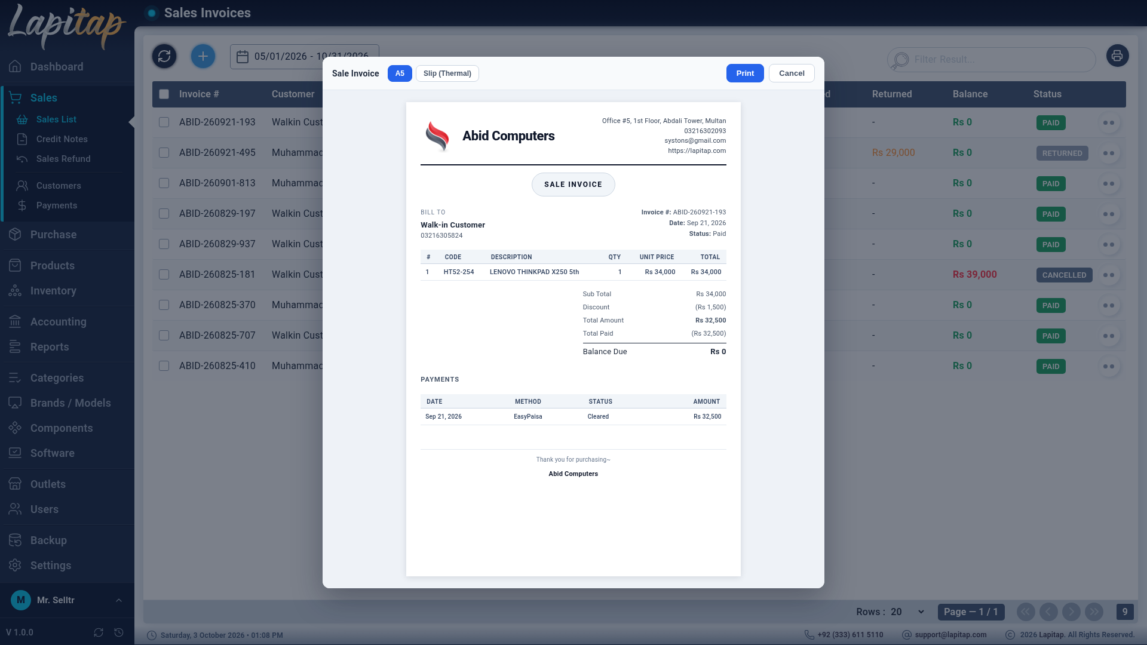The image size is (1147, 645).
Task: Click the Inventory icon in sidebar
Action: pos(16,290)
